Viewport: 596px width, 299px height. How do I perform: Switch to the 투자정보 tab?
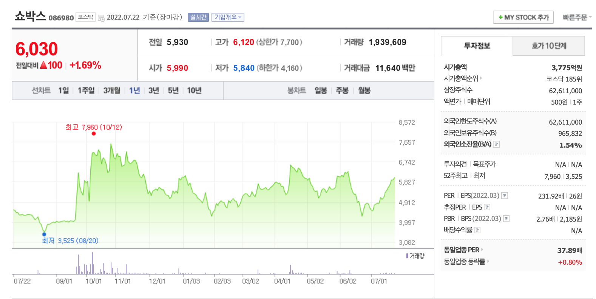tap(477, 46)
